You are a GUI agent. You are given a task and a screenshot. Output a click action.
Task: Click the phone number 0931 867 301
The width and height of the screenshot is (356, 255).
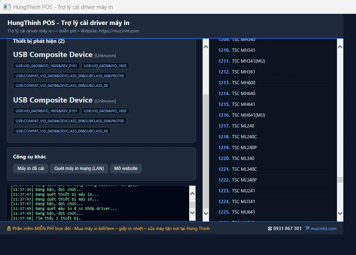point(287,229)
